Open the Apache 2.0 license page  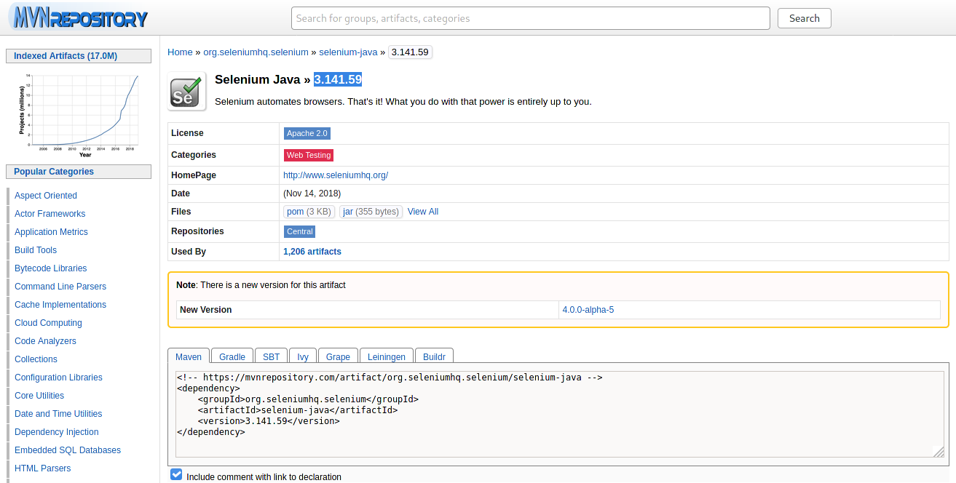[x=307, y=133]
